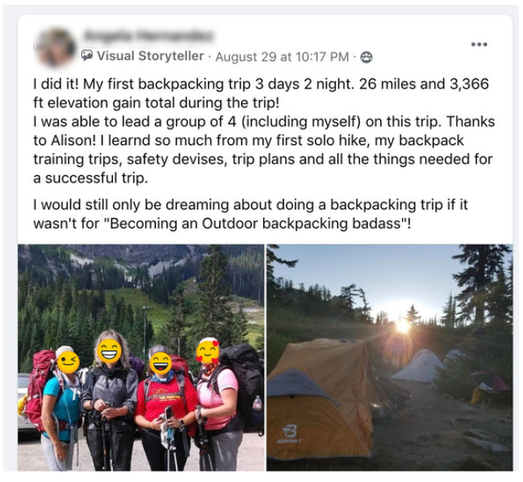Screen dimensions: 523x482
Task: Open the August 29 at 10:17 PM timestamp
Action: (x=282, y=57)
